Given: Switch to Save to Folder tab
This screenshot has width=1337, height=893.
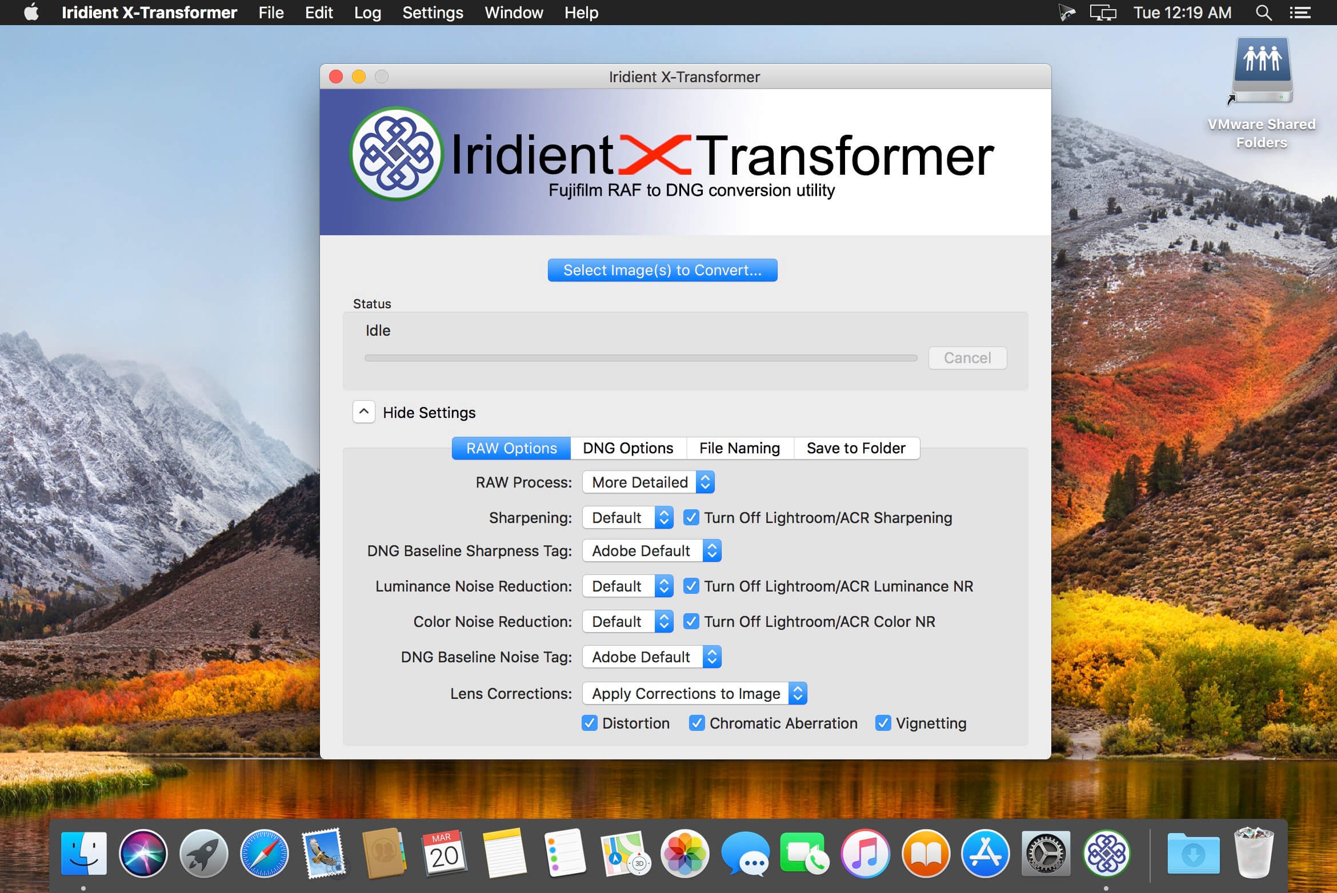Looking at the screenshot, I should pos(856,448).
